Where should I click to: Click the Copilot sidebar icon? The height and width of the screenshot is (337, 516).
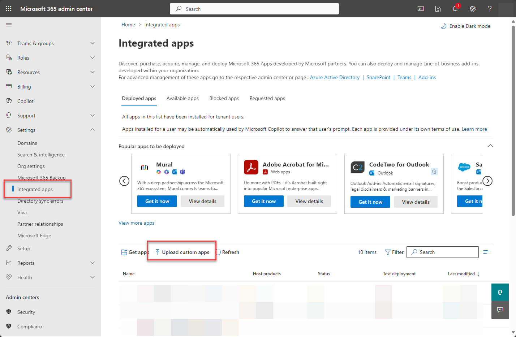tap(9, 101)
